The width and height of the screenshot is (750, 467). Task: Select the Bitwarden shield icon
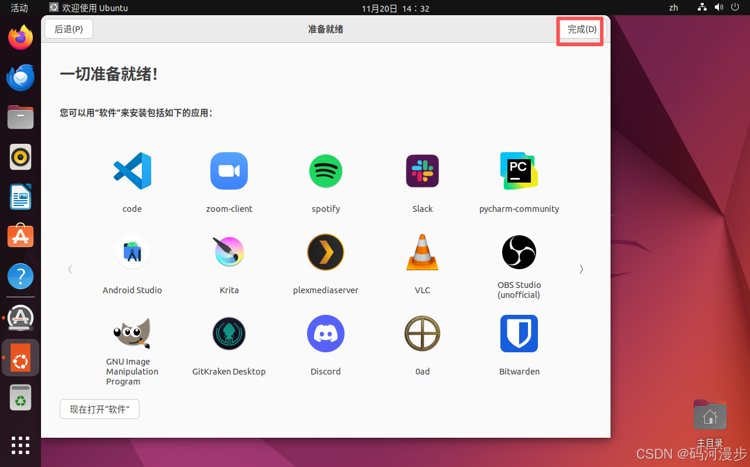(x=519, y=334)
